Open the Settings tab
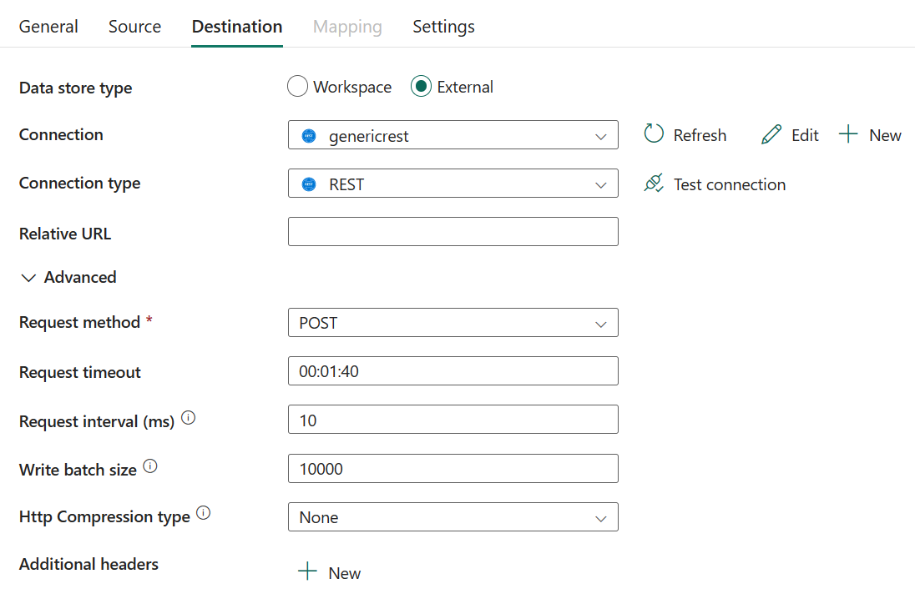The image size is (915, 604). coord(443,27)
